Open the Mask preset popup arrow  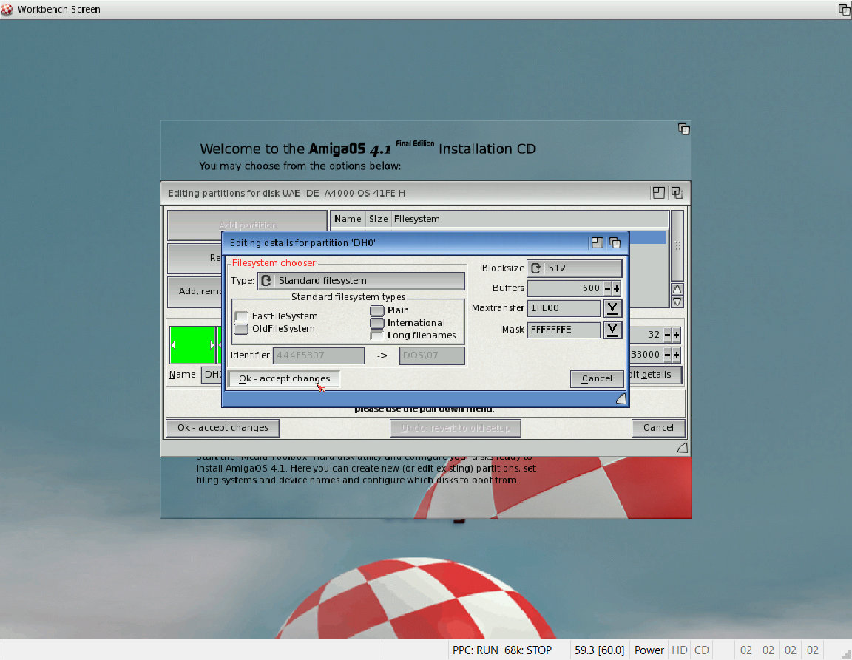click(612, 329)
